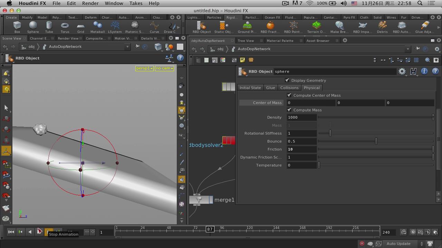Open viewport help question icon
The width and height of the screenshot is (442, 248).
click(x=180, y=58)
